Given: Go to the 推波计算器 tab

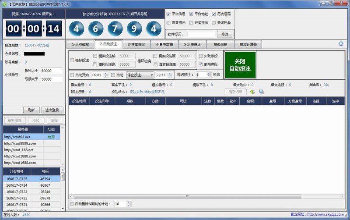Looking at the screenshot, I should pyautogui.click(x=248, y=44).
